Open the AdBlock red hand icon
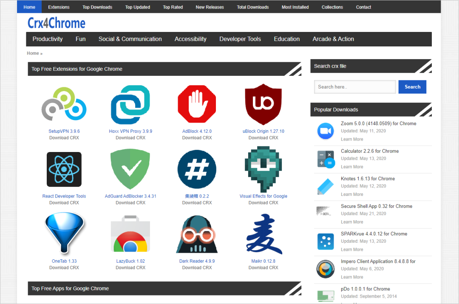This screenshot has width=459, height=304. tap(197, 104)
